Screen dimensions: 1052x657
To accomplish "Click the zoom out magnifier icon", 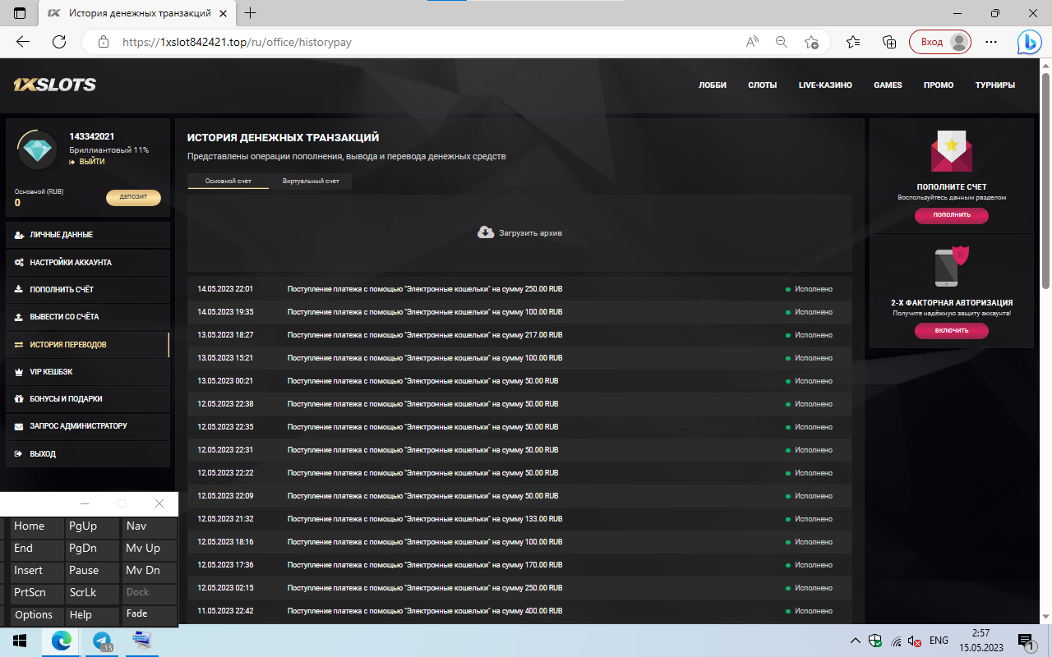I will tap(782, 42).
